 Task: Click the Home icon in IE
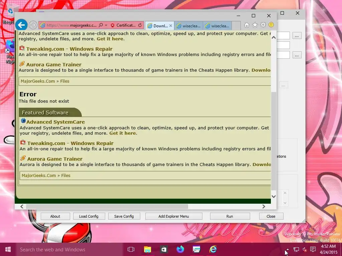pyautogui.click(x=247, y=25)
